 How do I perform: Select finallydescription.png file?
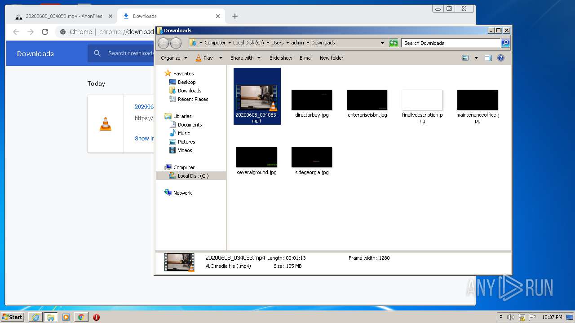[422, 106]
